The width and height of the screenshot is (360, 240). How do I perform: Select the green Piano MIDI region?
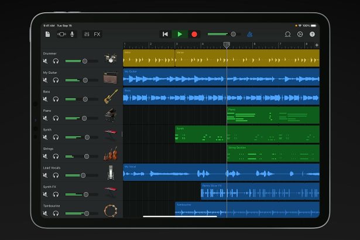tap(273, 115)
